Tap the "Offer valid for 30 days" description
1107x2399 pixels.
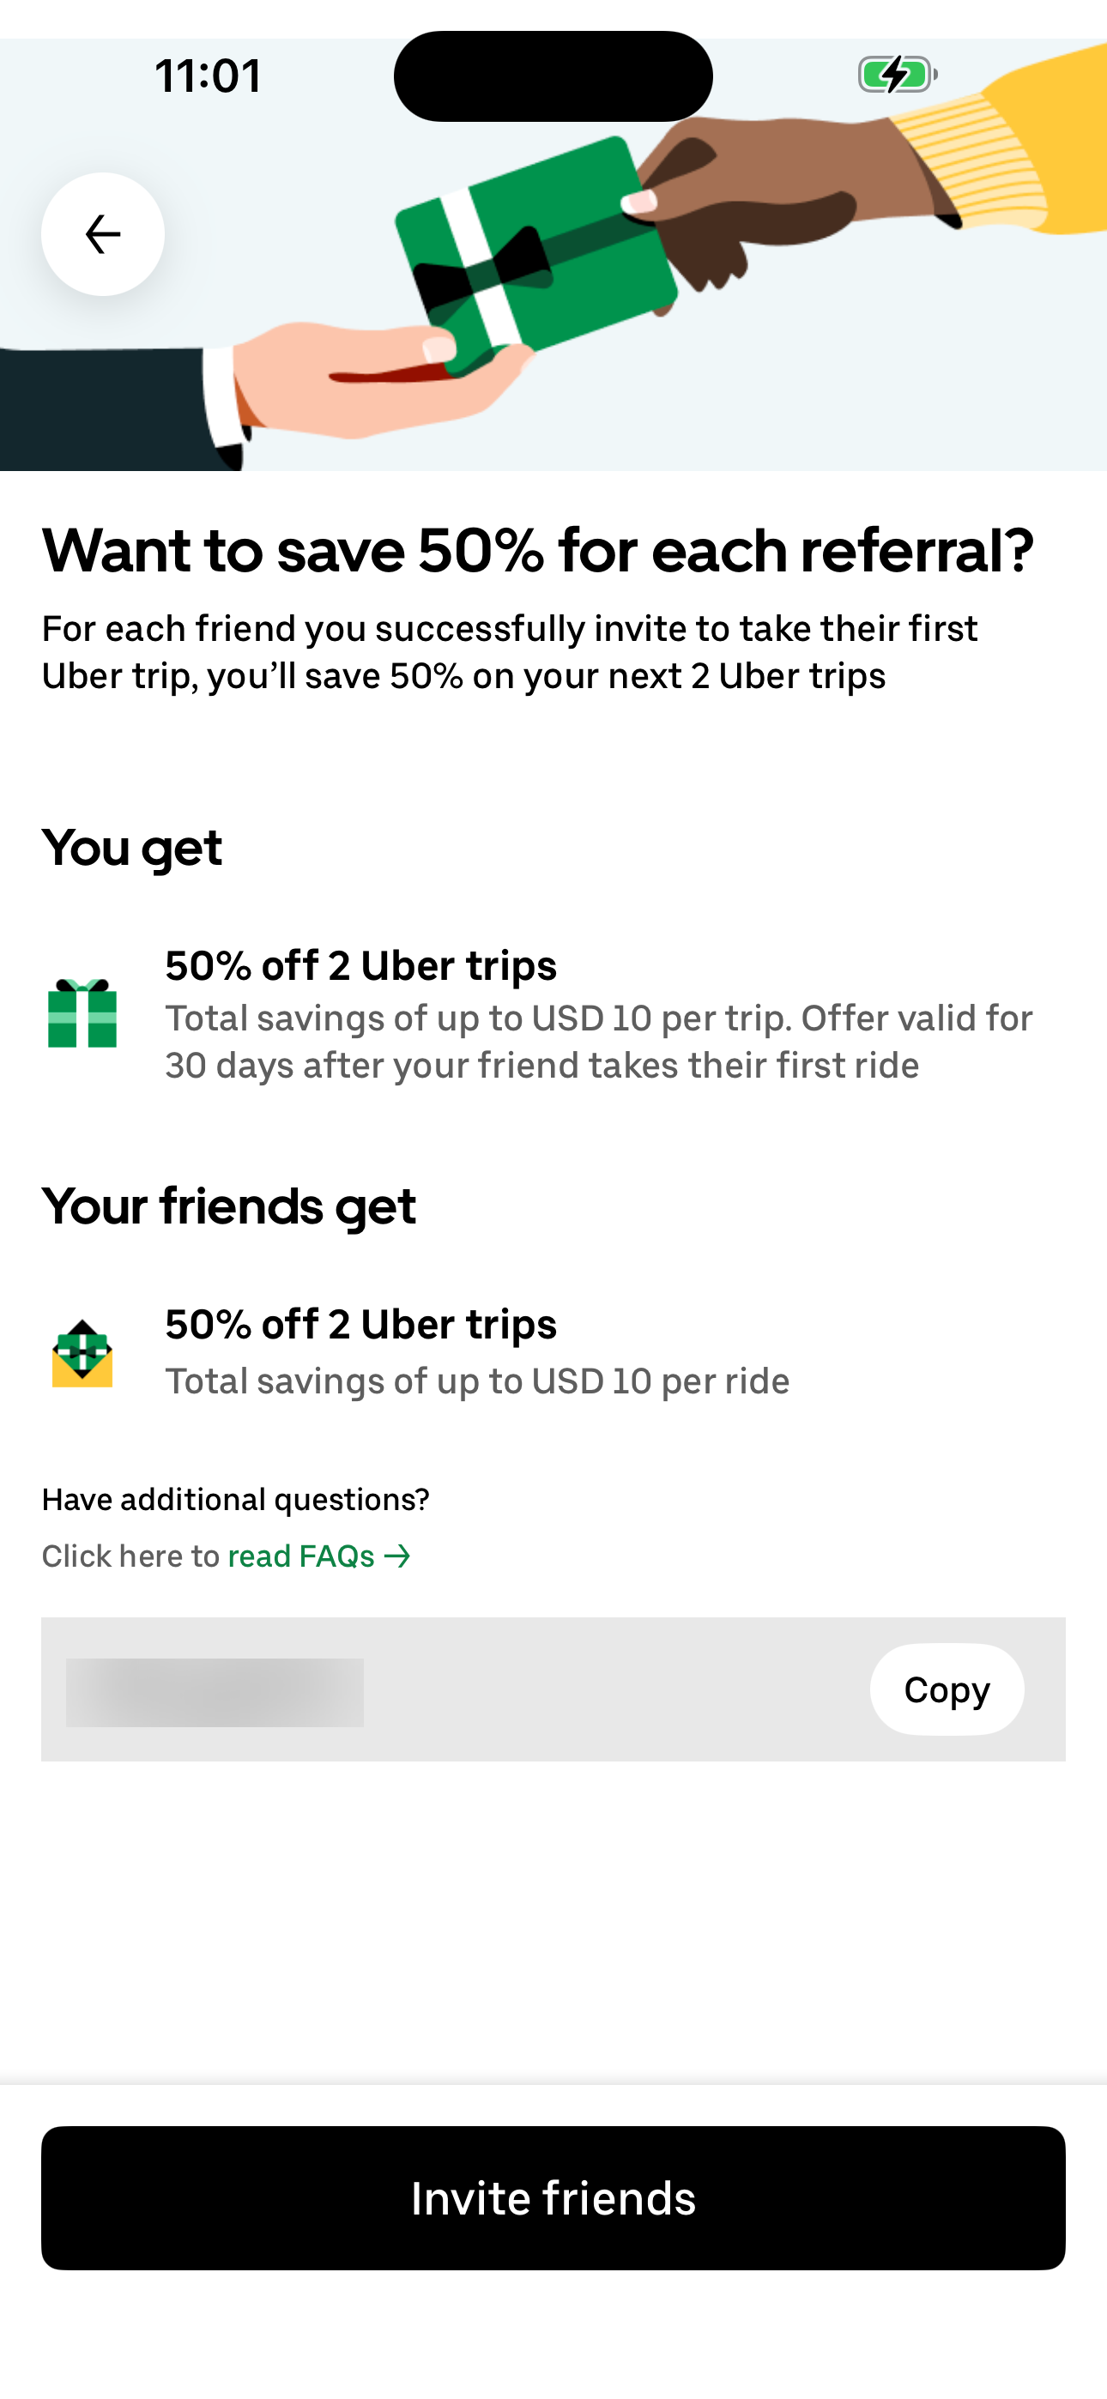(598, 1042)
